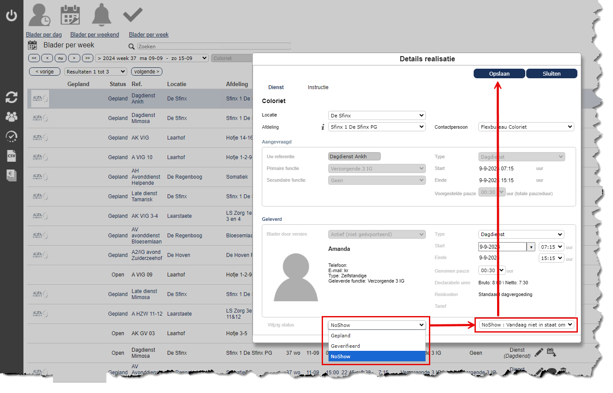
Task: Click the info 'i' icon beside Afdeling
Action: [323, 127]
